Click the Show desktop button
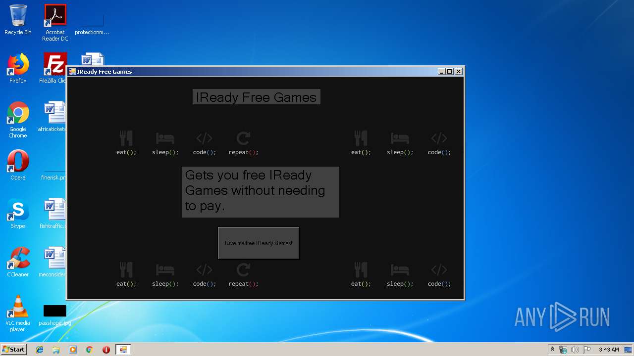Screen dimensions: 634x356 coord(629,350)
